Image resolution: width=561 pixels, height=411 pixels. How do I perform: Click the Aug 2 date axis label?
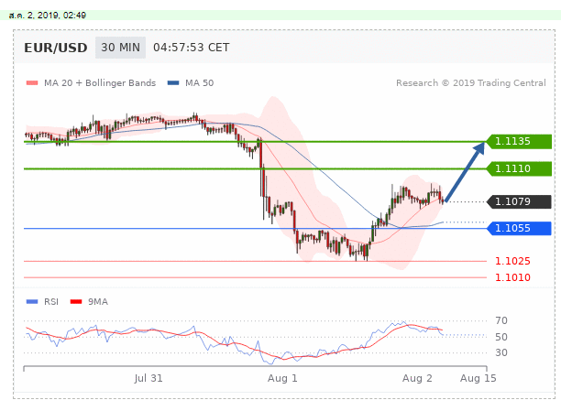[417, 378]
